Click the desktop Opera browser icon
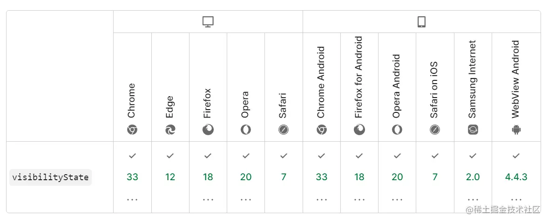 [246, 130]
